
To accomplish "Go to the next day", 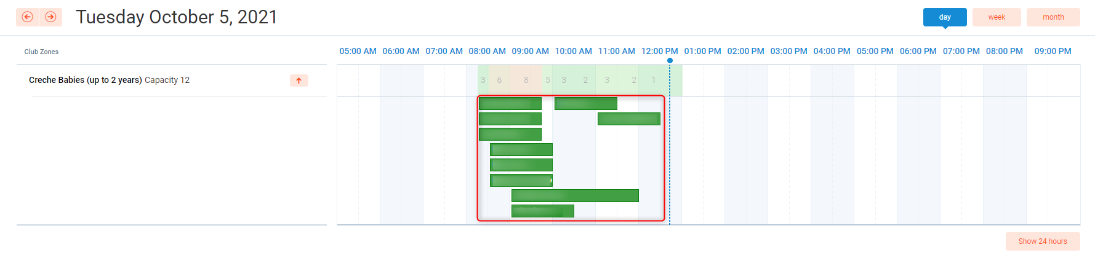I will click(51, 17).
